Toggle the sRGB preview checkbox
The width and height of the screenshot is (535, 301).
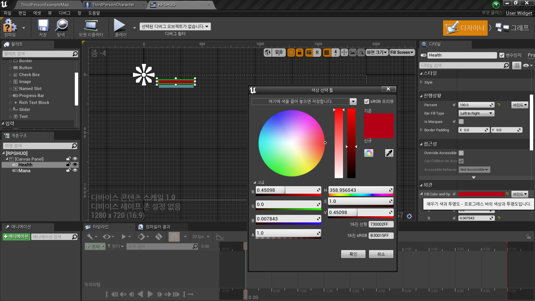pyautogui.click(x=367, y=101)
